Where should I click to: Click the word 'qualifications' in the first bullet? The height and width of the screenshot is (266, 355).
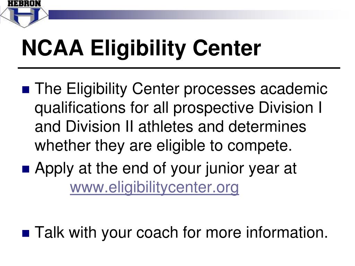click(80, 108)
